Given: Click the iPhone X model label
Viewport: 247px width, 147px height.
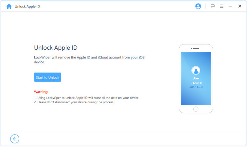Looking at the screenshot, I should tap(196, 83).
